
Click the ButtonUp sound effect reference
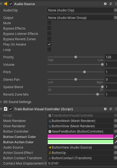80,153
